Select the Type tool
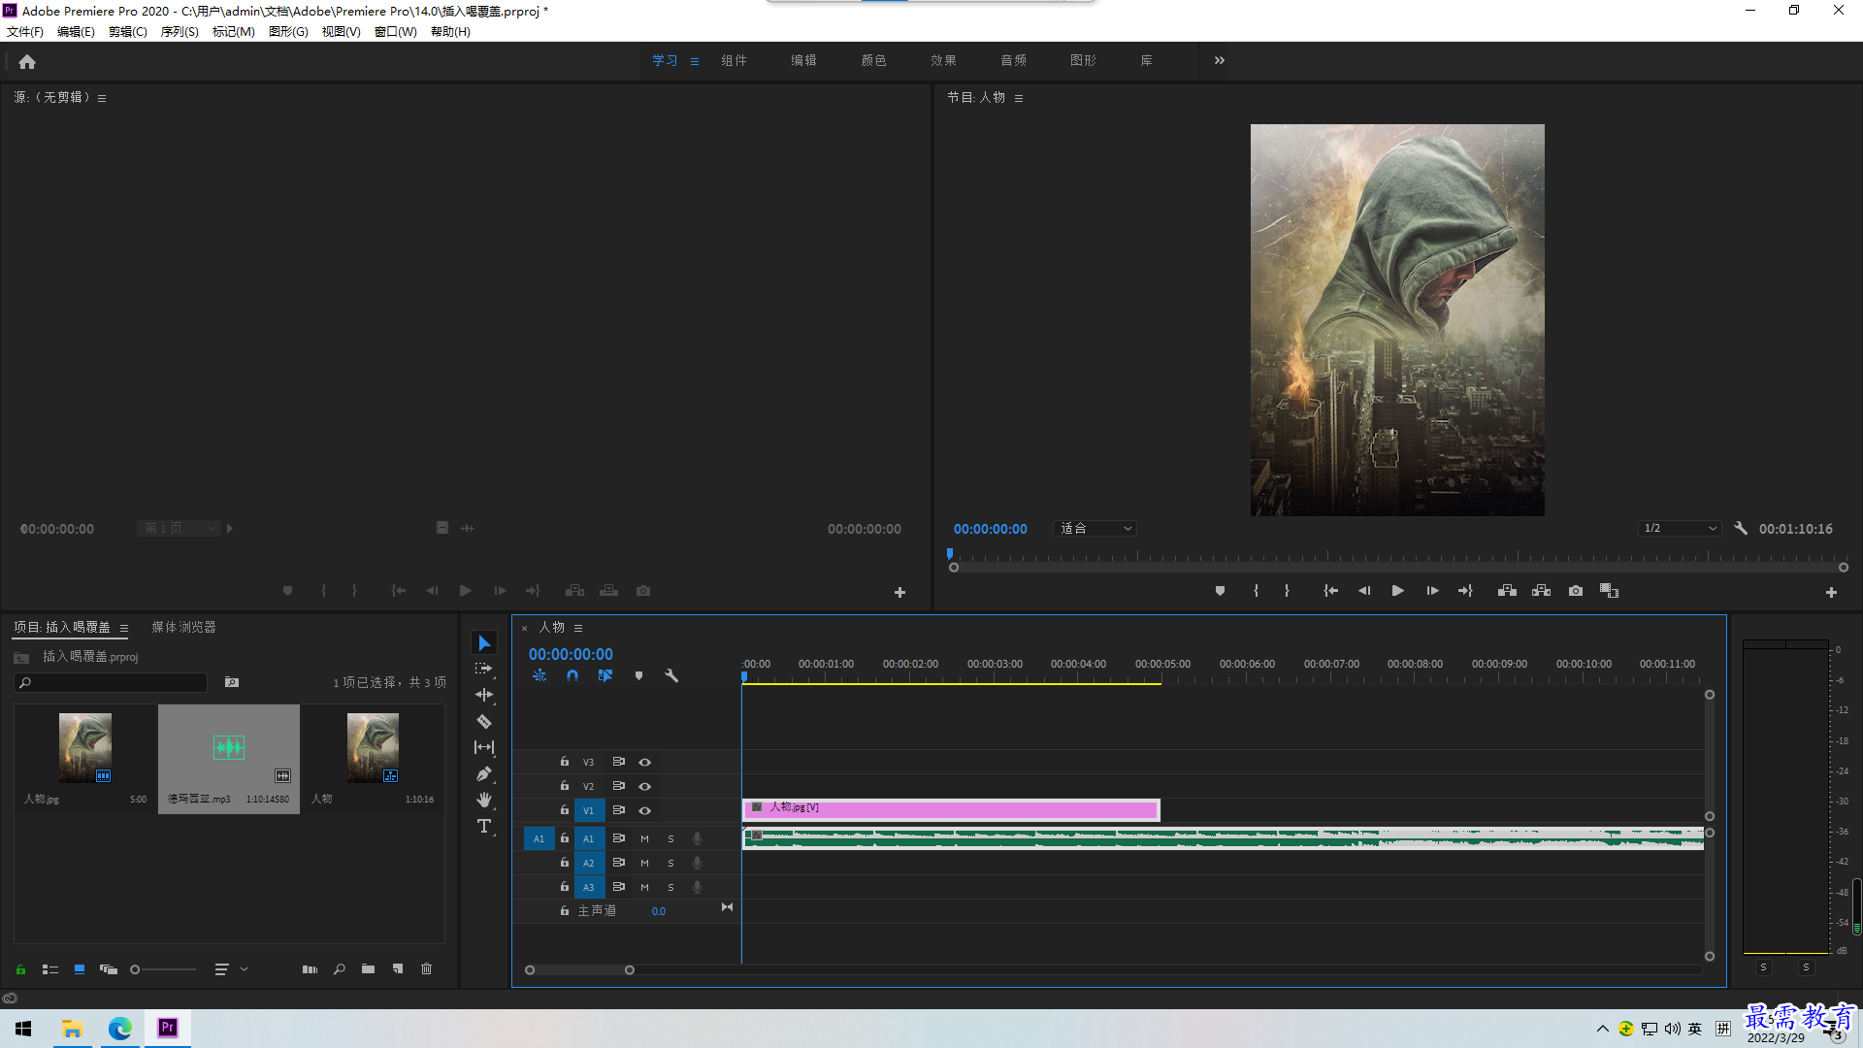The height and width of the screenshot is (1048, 1863). click(484, 826)
